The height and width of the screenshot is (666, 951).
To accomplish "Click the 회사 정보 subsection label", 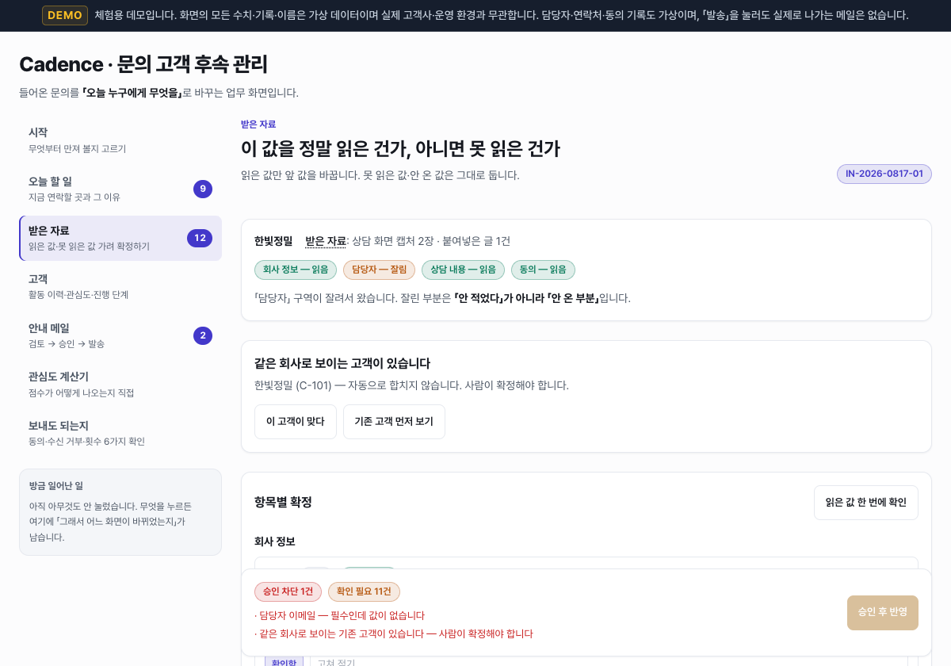I will [275, 542].
